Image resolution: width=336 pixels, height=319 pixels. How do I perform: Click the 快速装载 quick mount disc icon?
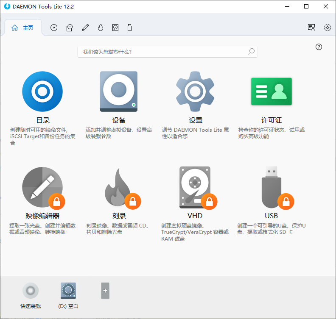(31, 291)
